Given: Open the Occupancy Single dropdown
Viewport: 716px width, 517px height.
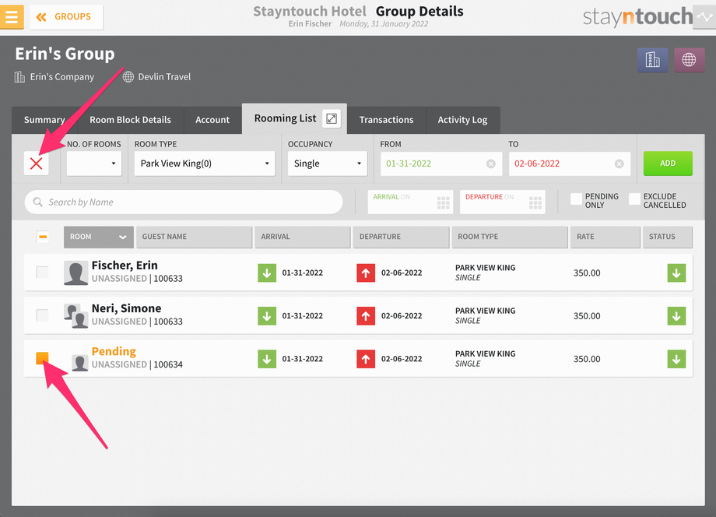Looking at the screenshot, I should coord(328,164).
